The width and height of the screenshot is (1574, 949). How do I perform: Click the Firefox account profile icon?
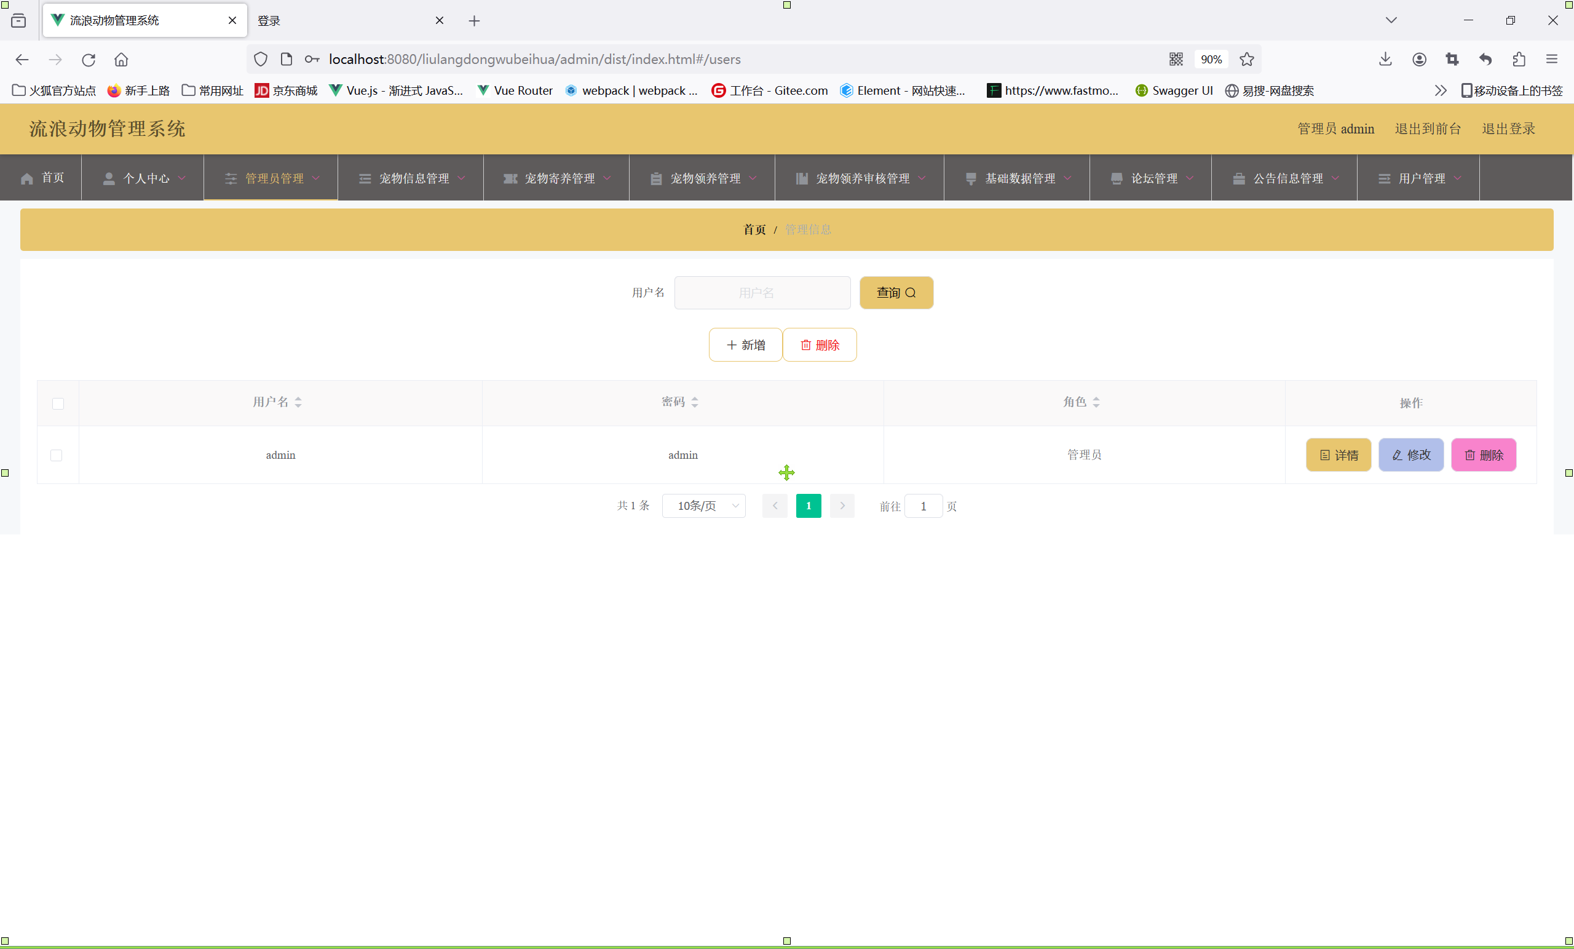pyautogui.click(x=1419, y=60)
